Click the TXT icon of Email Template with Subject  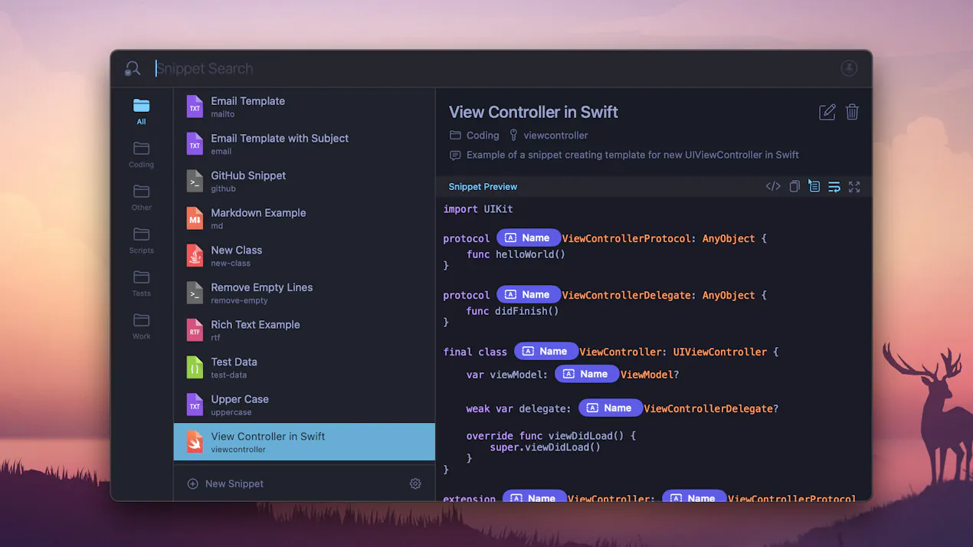point(195,144)
